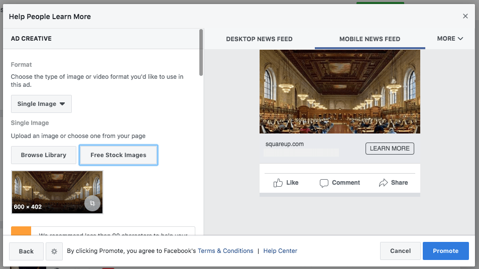Screen dimensions: 479x269
Task: Click the AD CREATIVE section header
Action: (x=31, y=39)
